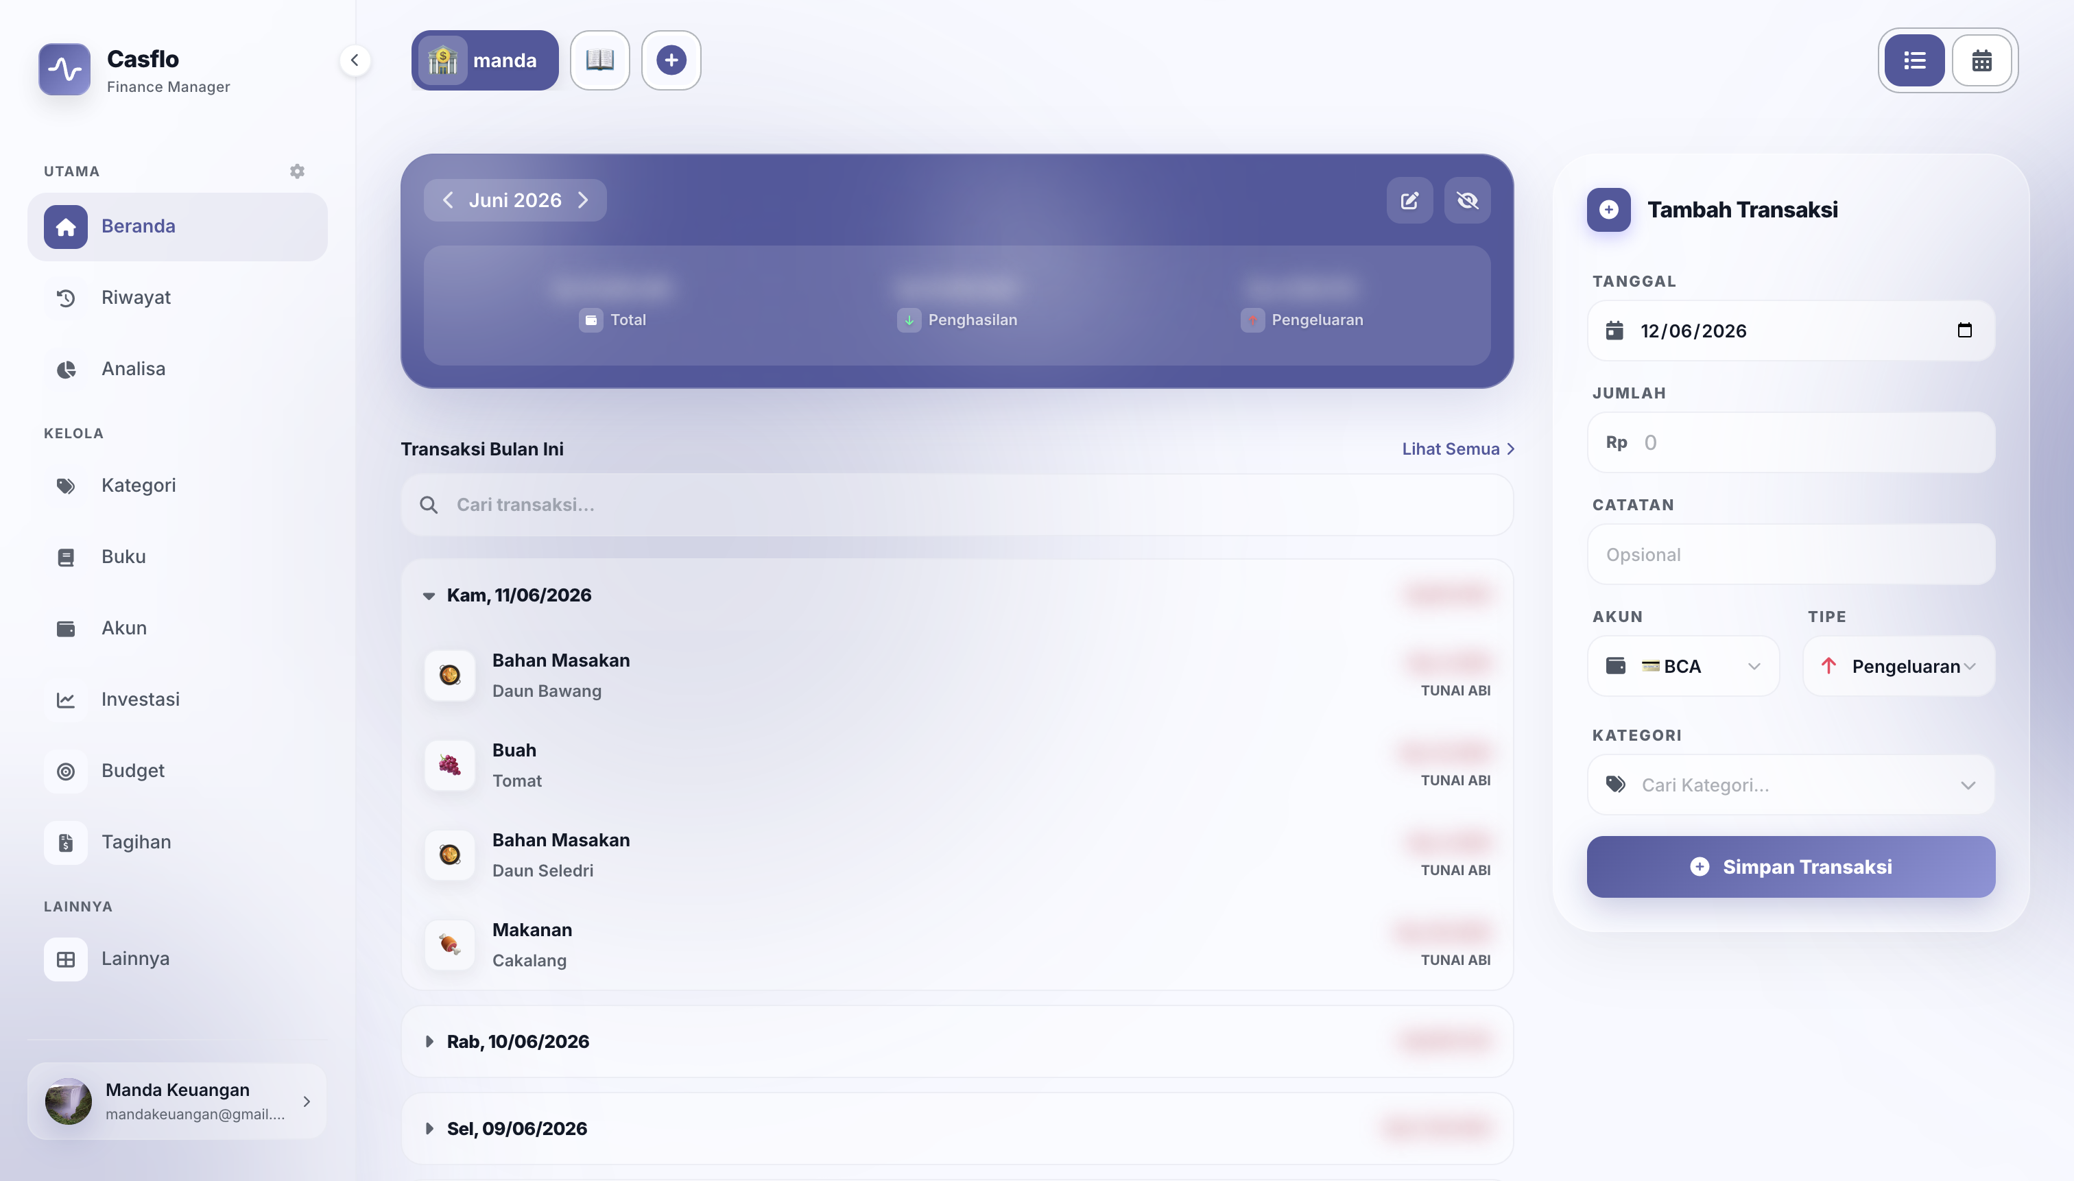Viewport: 2074px width, 1181px height.
Task: Collapse the Kam, 11/06/2026 group
Action: point(428,595)
